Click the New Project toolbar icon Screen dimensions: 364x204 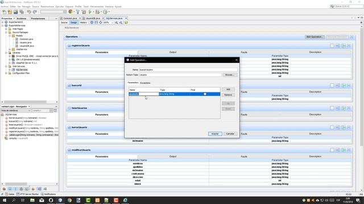point(10,12)
